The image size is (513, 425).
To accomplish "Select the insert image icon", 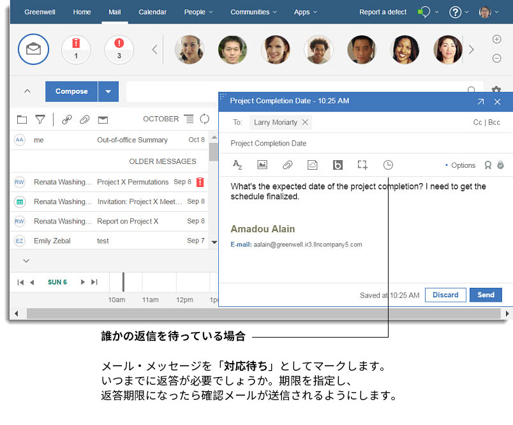I will pyautogui.click(x=262, y=165).
